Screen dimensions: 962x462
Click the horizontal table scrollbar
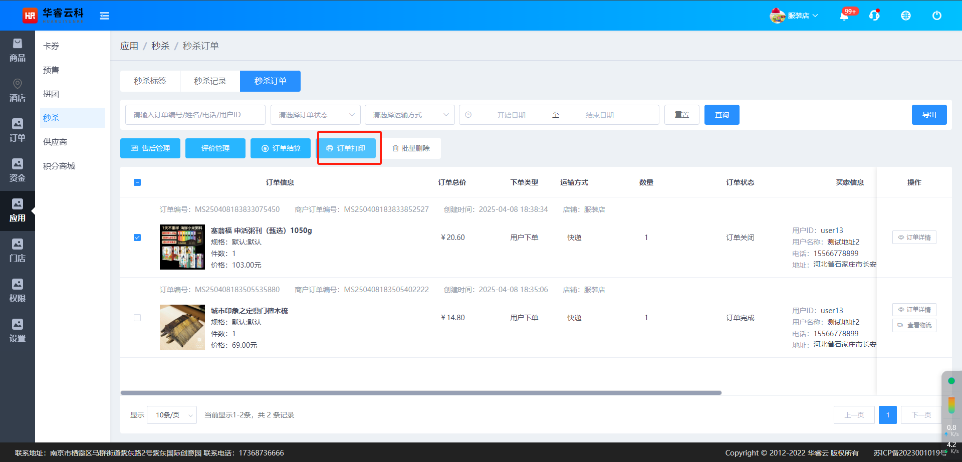click(421, 393)
